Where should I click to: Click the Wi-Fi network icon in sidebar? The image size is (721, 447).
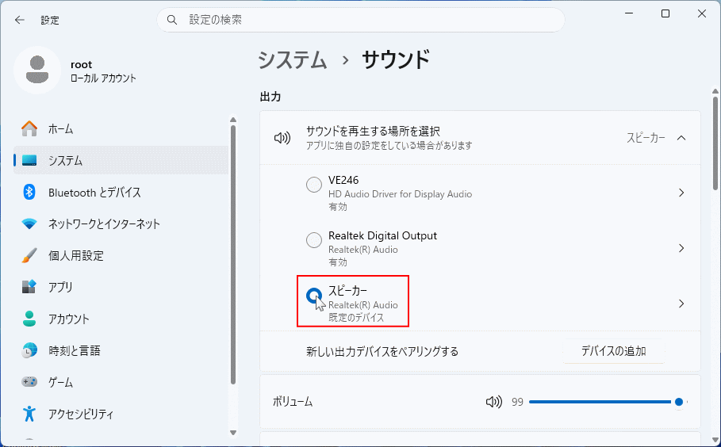click(29, 223)
